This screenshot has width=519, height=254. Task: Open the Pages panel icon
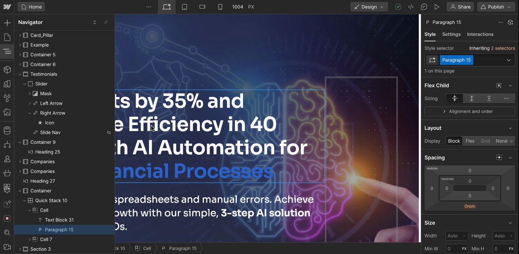7,37
